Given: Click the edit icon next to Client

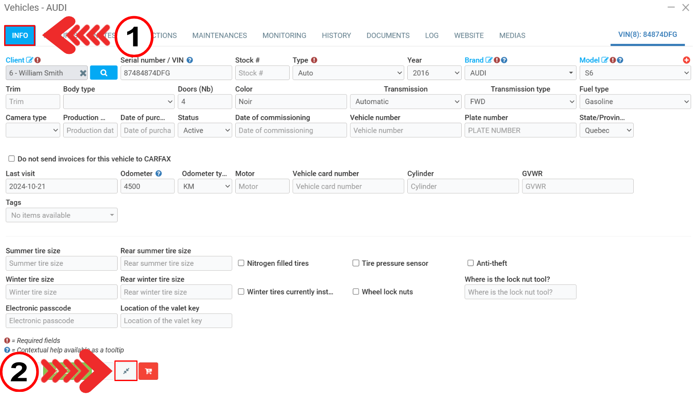Looking at the screenshot, I should click(30, 60).
